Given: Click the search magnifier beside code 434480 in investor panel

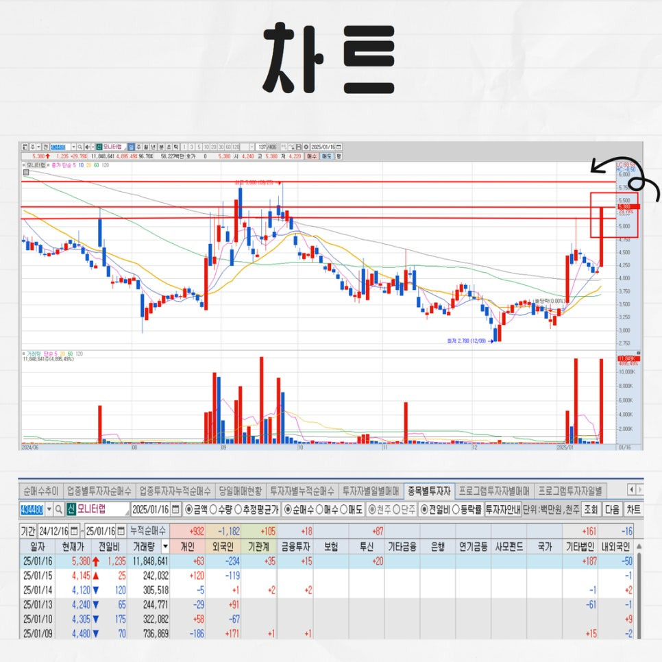Looking at the screenshot, I should pyautogui.click(x=59, y=509).
